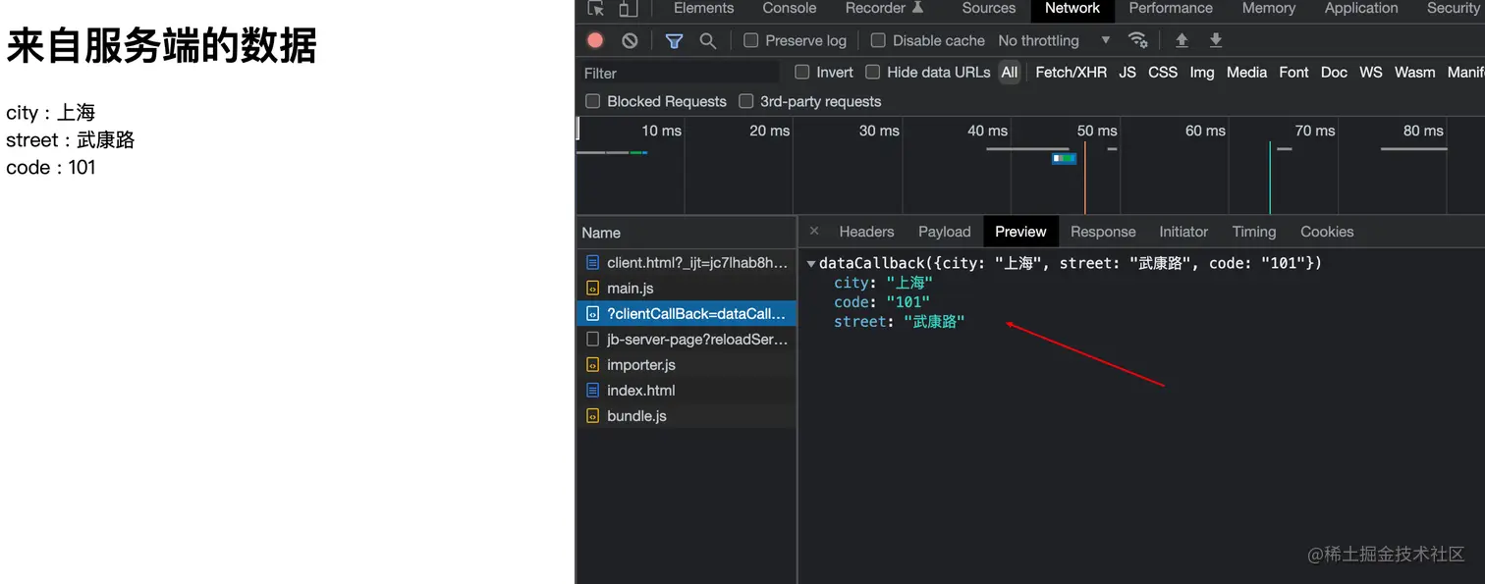Switch to the Elements panel

coord(703,8)
